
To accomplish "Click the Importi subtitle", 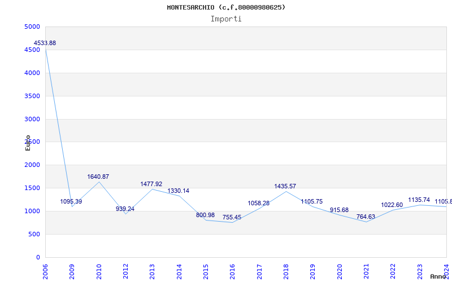I will (226, 19).
